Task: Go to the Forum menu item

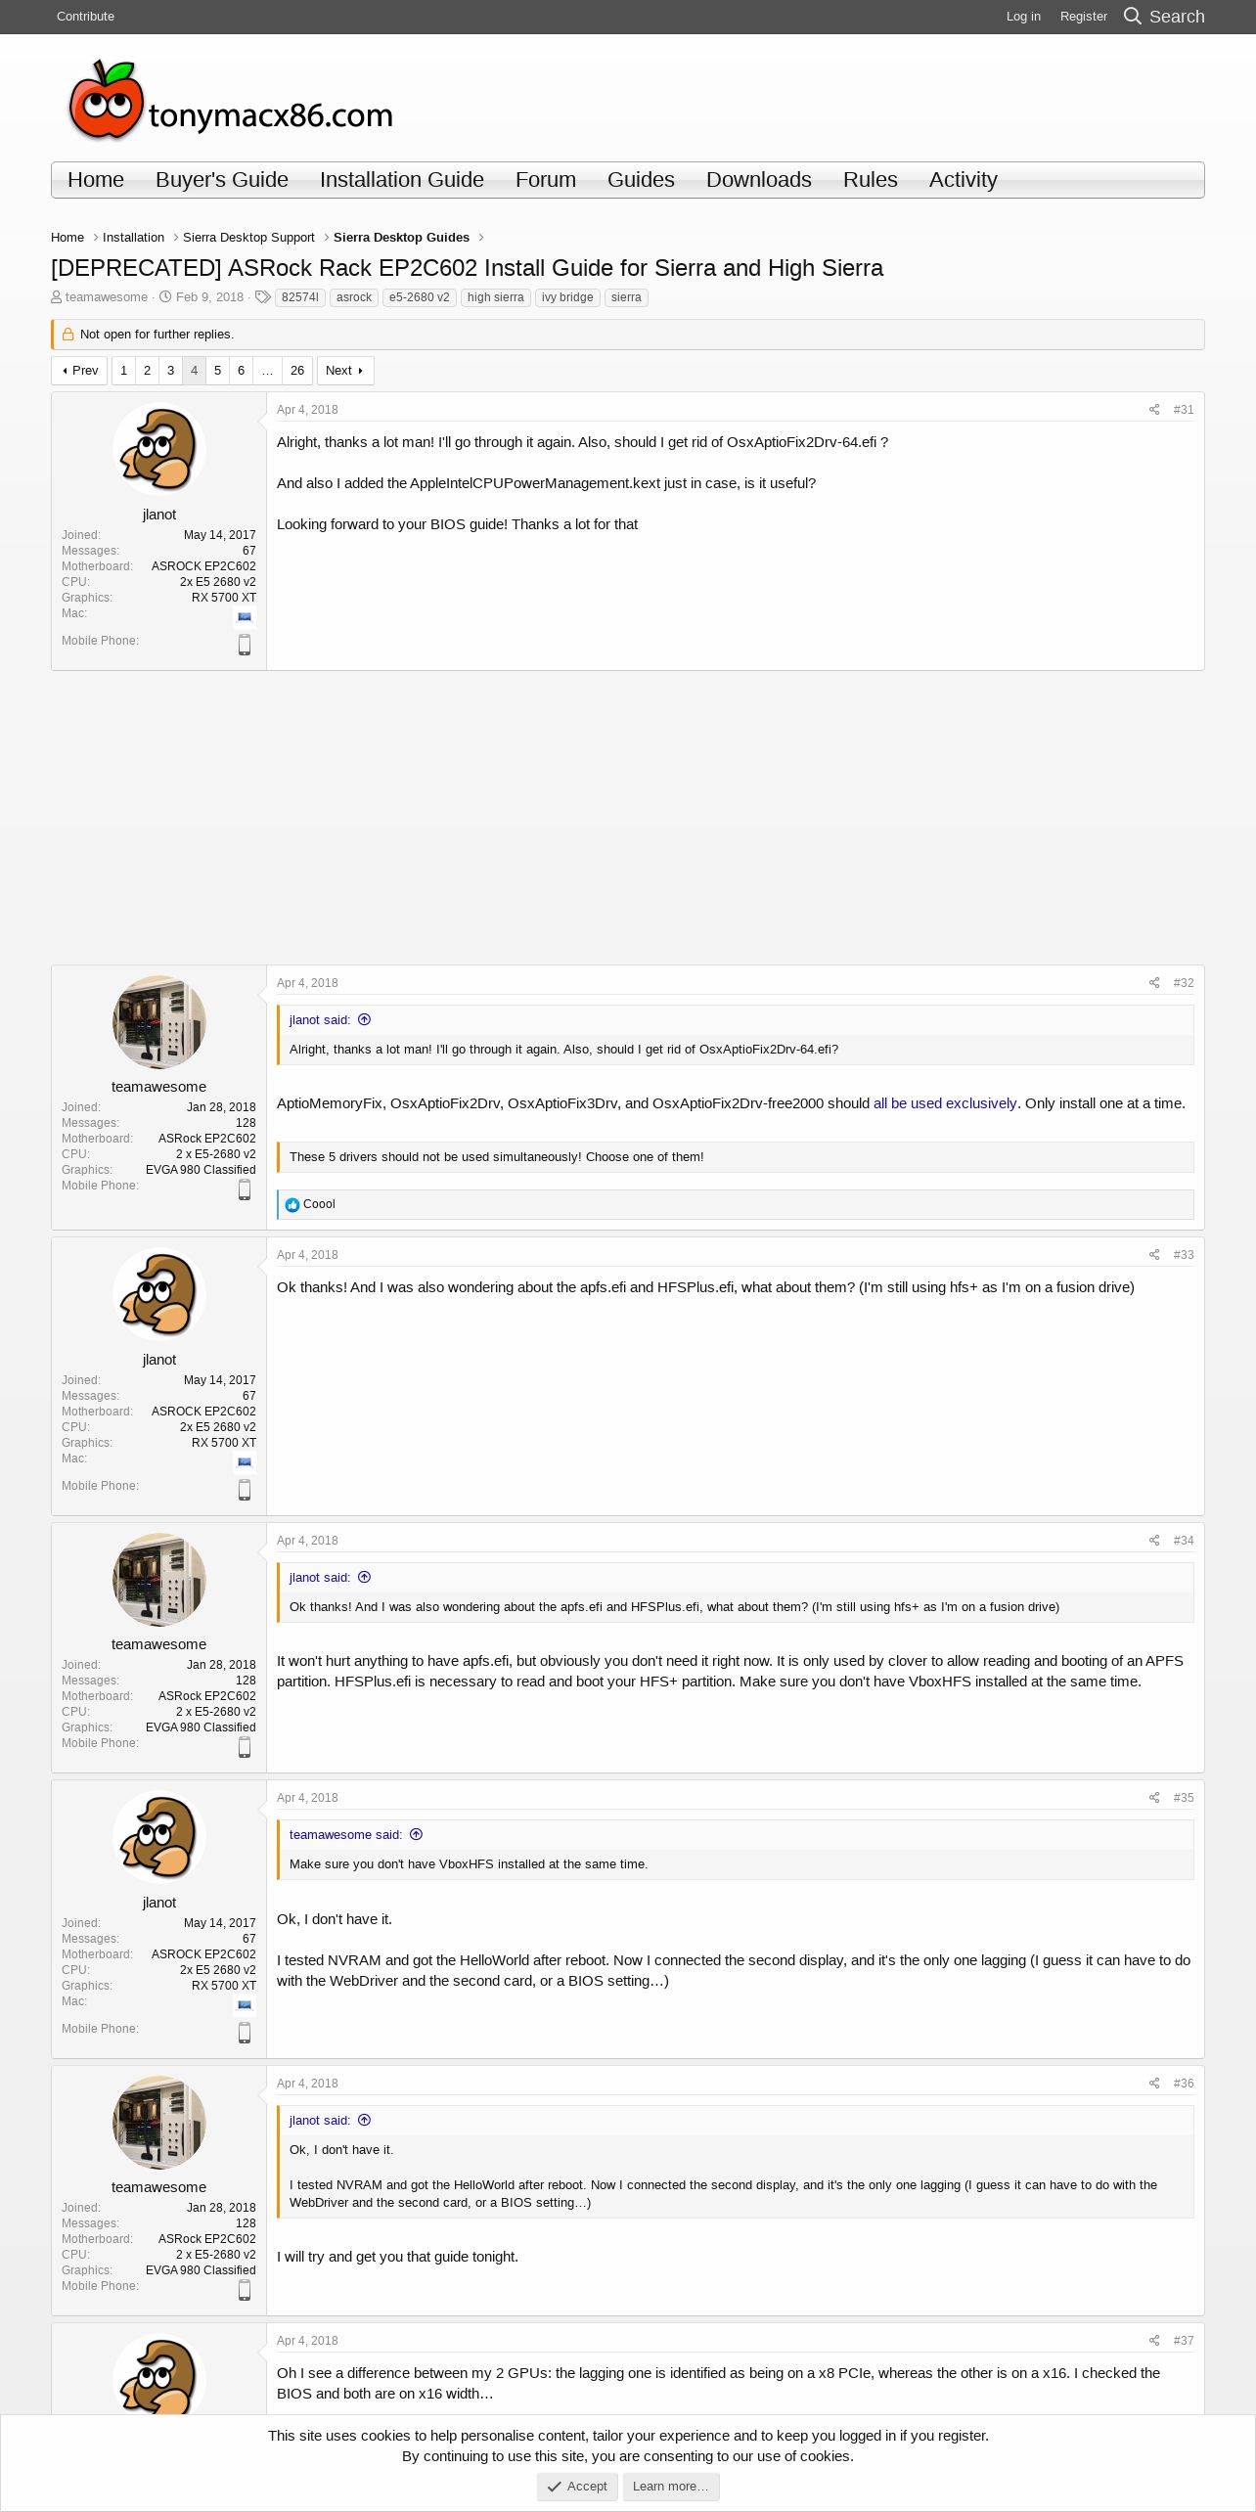Action: 546,180
